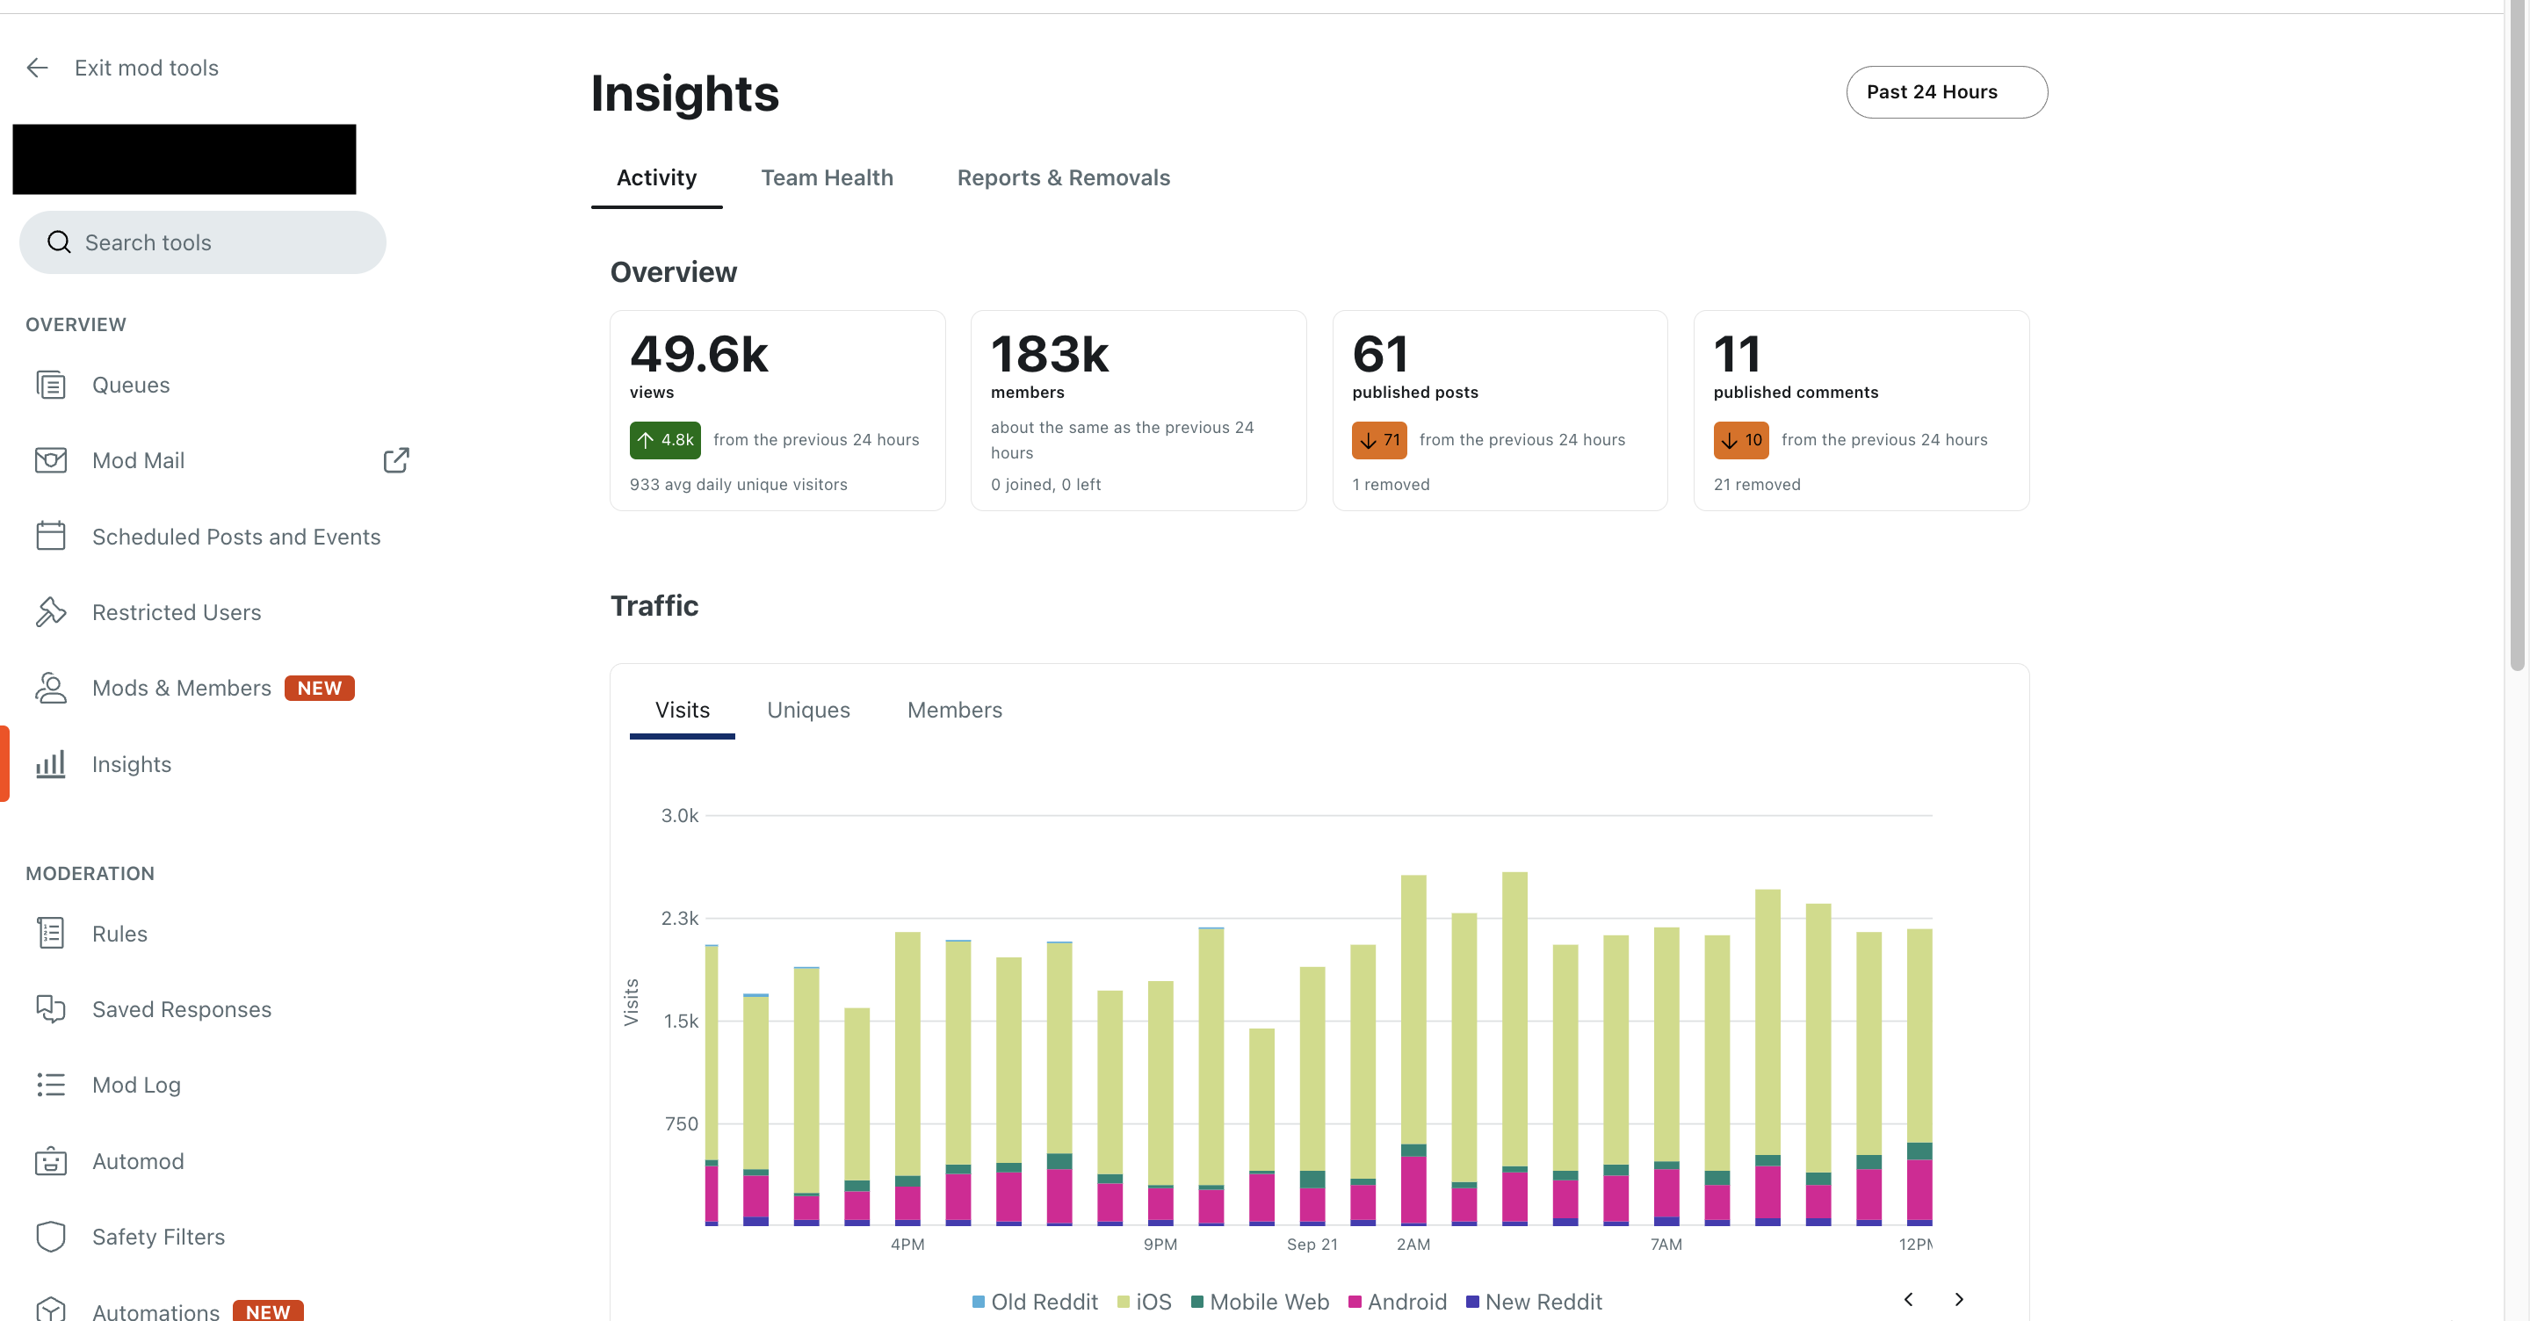
Task: Open the Safety Filters shield icon
Action: click(50, 1237)
